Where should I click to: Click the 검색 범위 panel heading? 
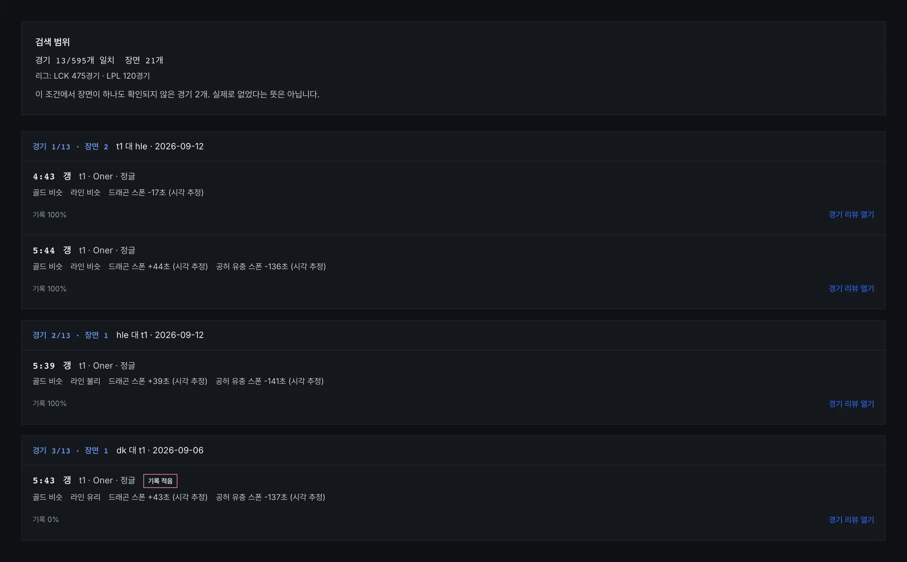click(x=53, y=42)
